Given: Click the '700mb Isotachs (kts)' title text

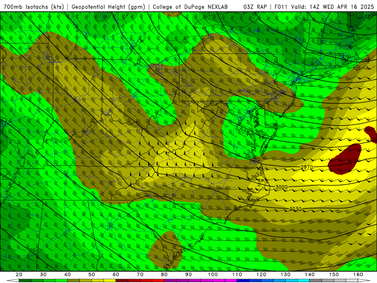Looking at the screenshot, I should [x=34, y=7].
